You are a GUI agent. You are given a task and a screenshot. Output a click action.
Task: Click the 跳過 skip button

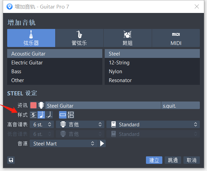(x=173, y=160)
